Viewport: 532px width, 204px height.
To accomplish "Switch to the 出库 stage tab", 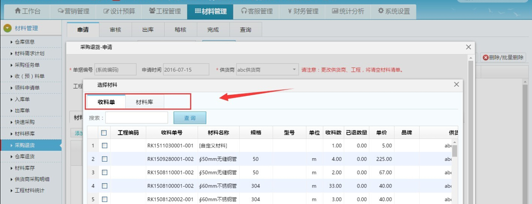I will (x=148, y=30).
